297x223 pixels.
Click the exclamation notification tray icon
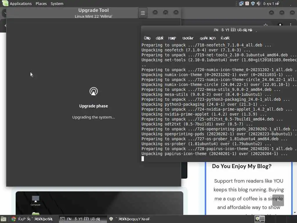[x=247, y=3]
